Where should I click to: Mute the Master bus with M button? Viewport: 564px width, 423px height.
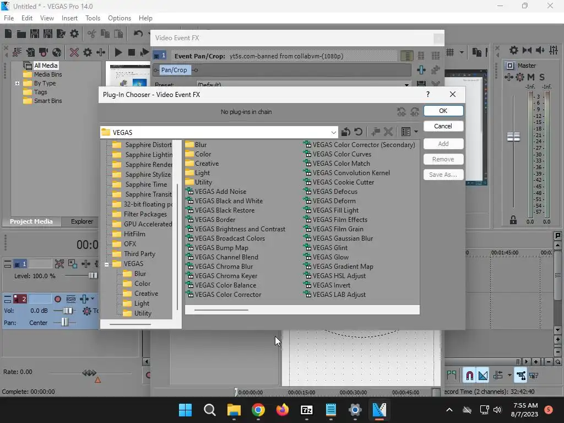[530, 77]
